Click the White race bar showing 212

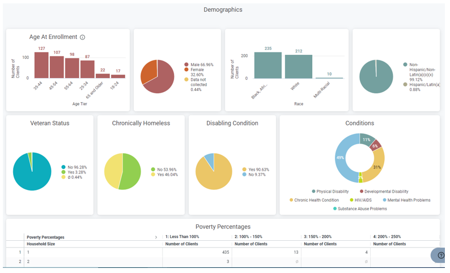tap(299, 67)
